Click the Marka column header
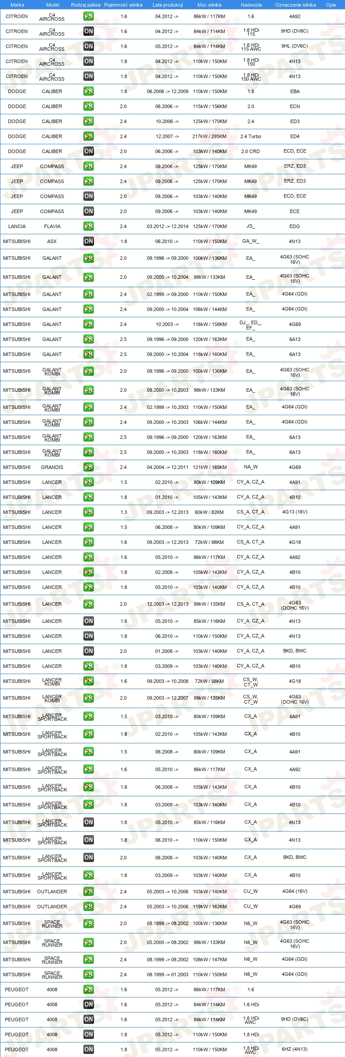345x1057 pixels. pyautogui.click(x=17, y=5)
